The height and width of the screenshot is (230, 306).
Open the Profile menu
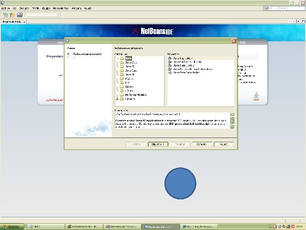coord(36,8)
